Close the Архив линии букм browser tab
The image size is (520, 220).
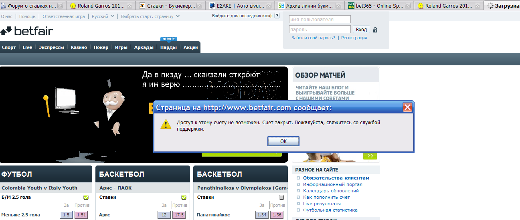click(x=339, y=6)
